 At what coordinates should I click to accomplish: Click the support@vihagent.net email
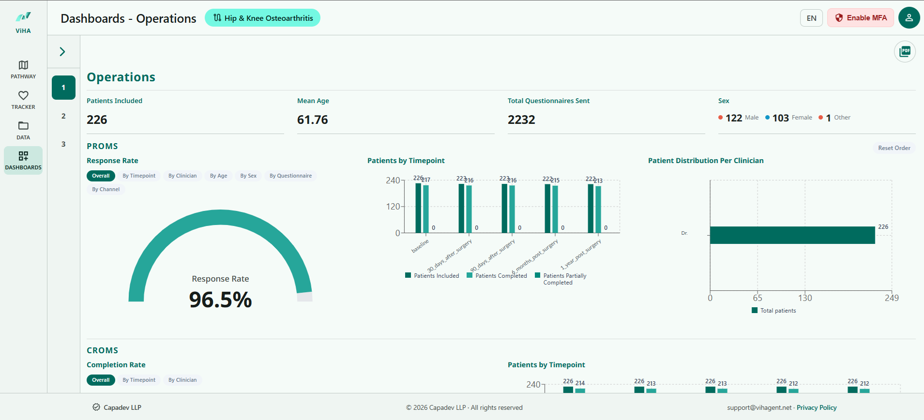tap(759, 407)
